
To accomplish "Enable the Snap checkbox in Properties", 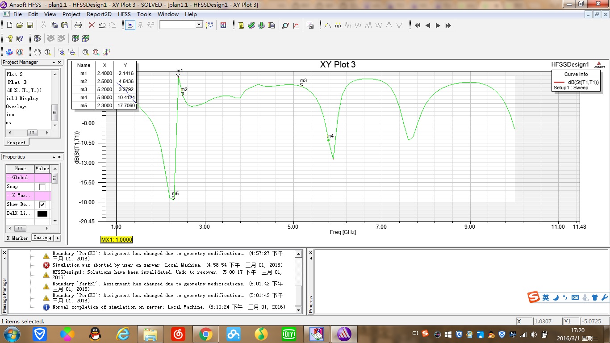I will point(42,187).
